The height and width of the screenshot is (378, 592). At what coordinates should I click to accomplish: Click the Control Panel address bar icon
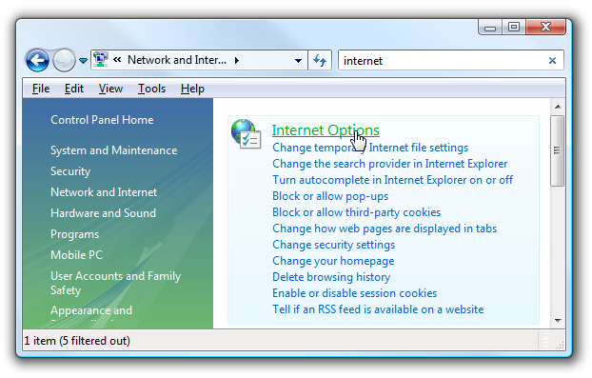(x=101, y=60)
